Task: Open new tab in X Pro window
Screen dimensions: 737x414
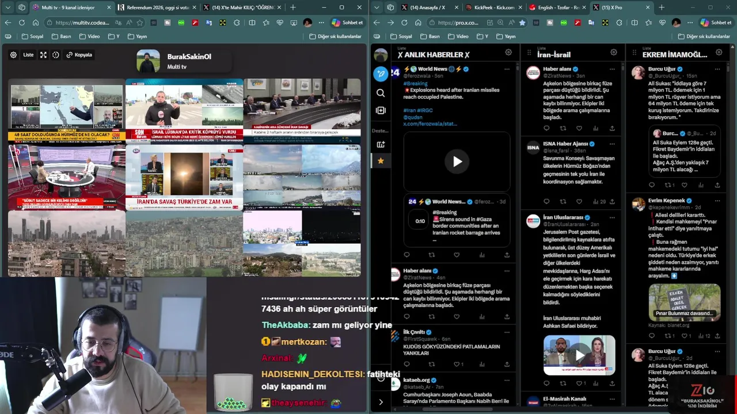Action: point(662,7)
